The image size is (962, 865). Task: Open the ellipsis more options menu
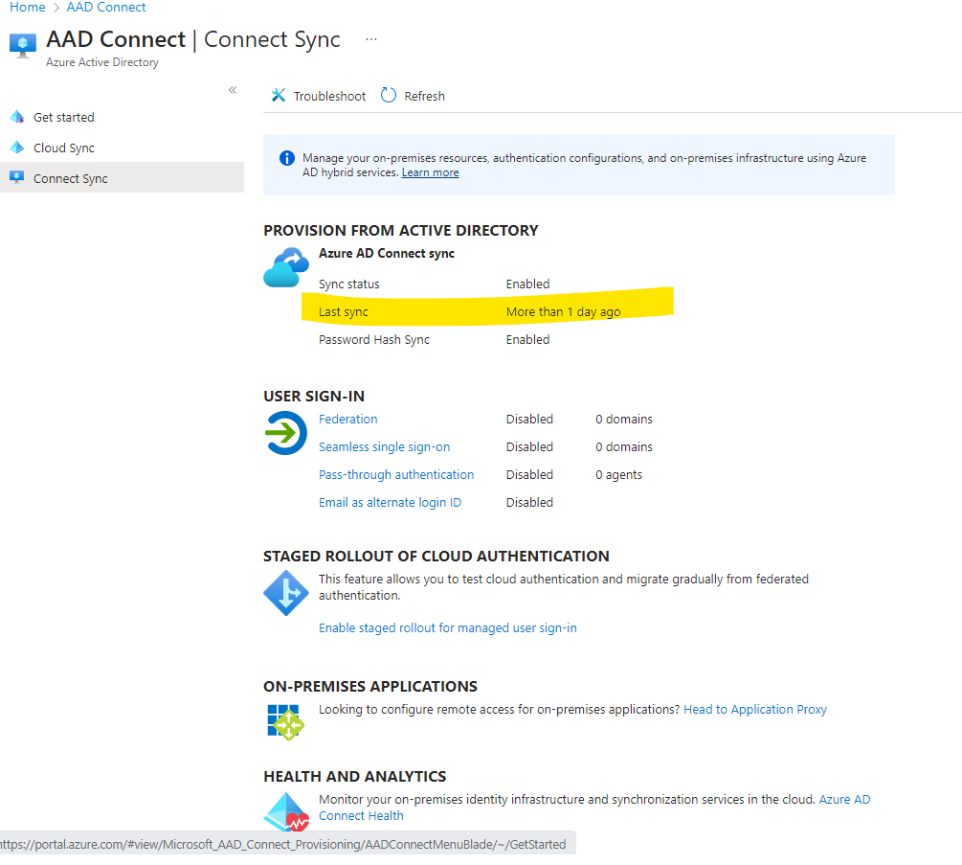click(x=371, y=39)
